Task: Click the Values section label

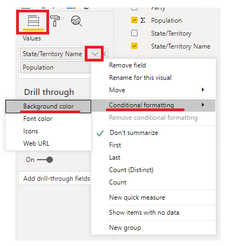Action: 32,38
